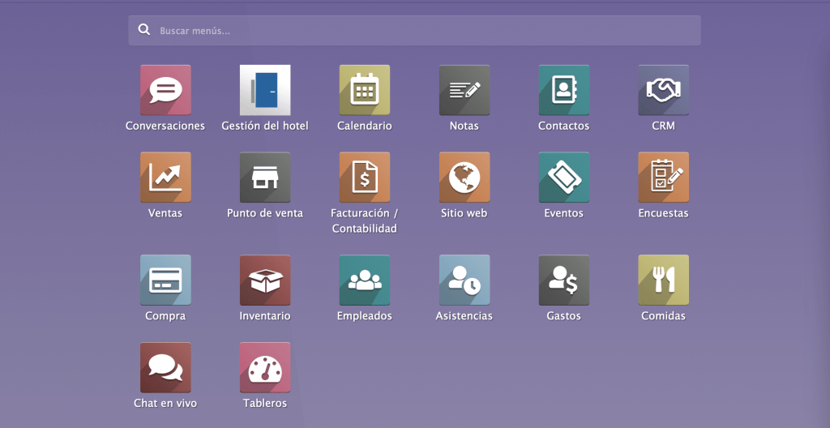
Task: Open the Empleados people icon
Action: point(365,280)
